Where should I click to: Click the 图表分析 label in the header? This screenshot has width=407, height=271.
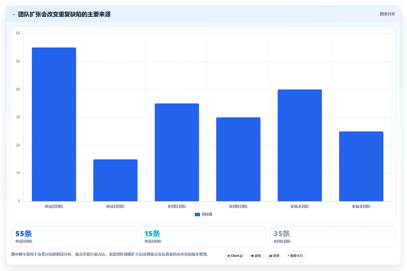click(387, 14)
